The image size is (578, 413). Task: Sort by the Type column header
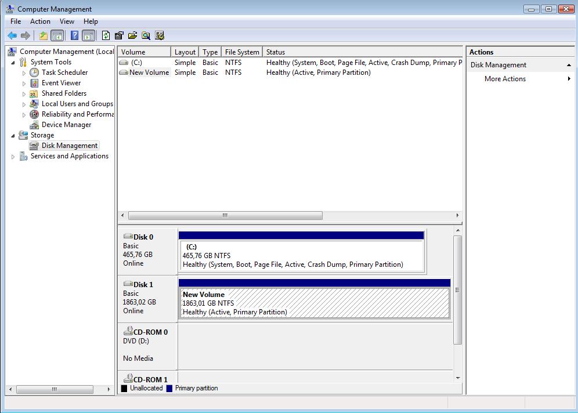tap(210, 52)
